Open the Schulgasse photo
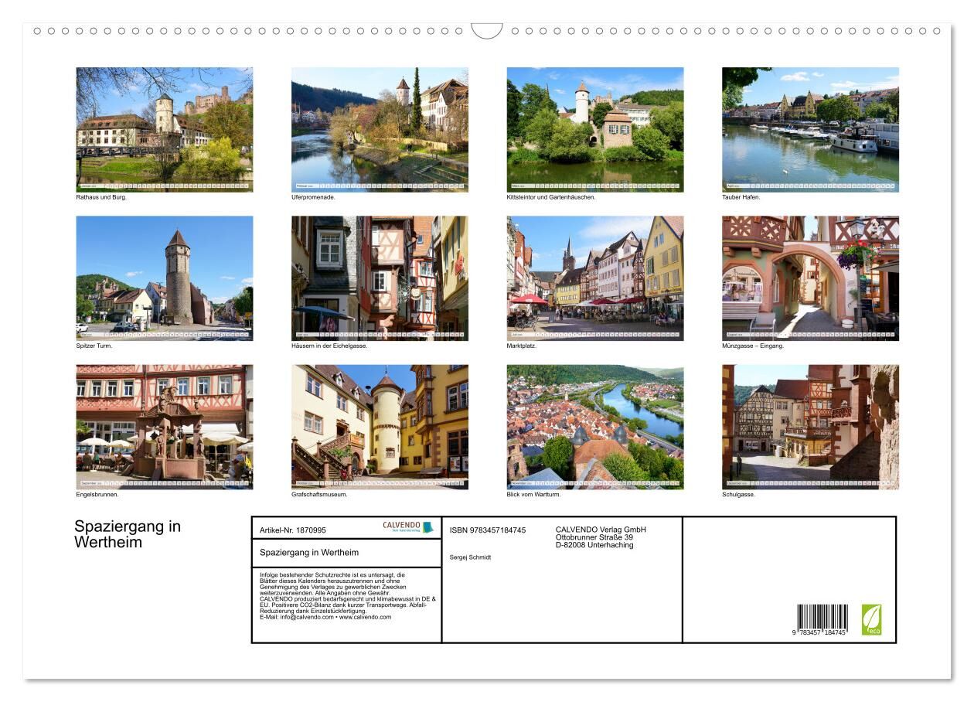The height and width of the screenshot is (702, 974). point(810,427)
